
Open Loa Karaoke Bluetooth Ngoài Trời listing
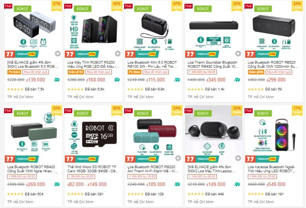tap(271, 169)
